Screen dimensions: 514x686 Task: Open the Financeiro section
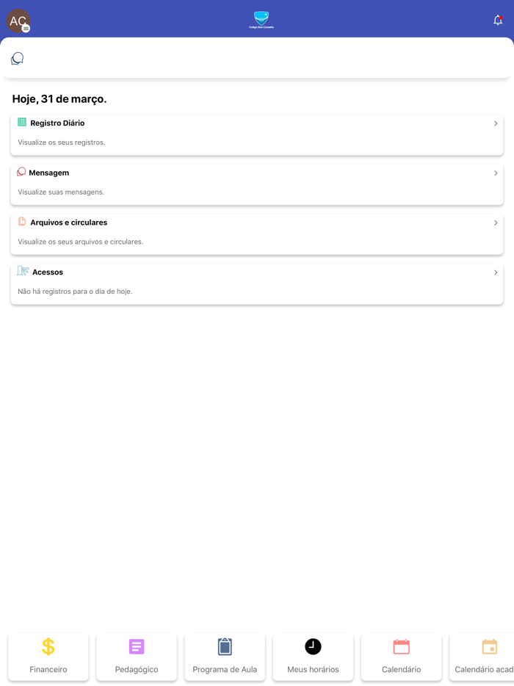coord(48,657)
